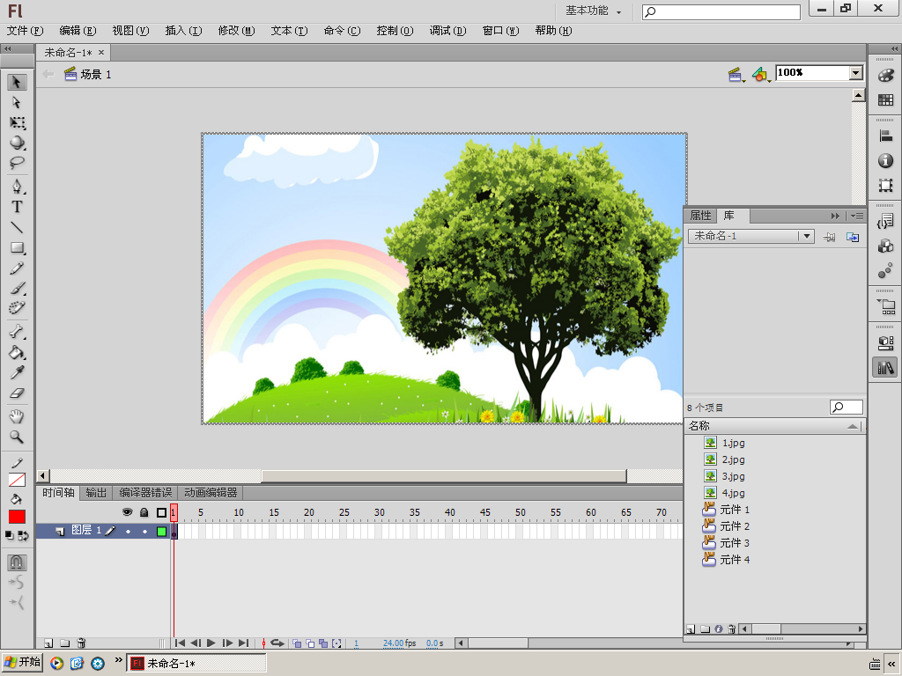Open the 基本功能 workspace dropdown

593,11
